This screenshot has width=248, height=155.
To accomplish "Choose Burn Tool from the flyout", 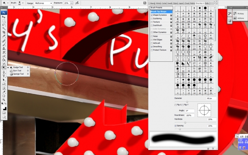I will pyautogui.click(x=17, y=70).
